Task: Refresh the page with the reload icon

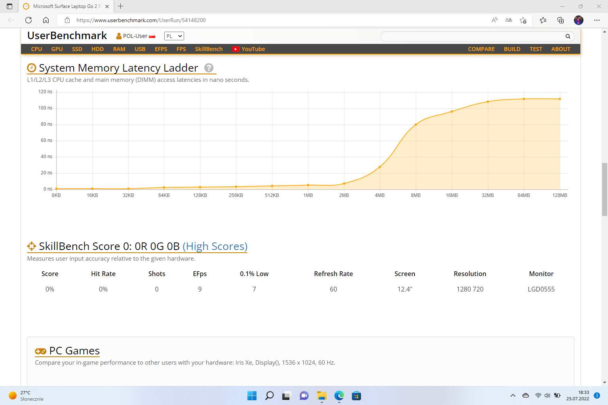Action: coord(28,20)
